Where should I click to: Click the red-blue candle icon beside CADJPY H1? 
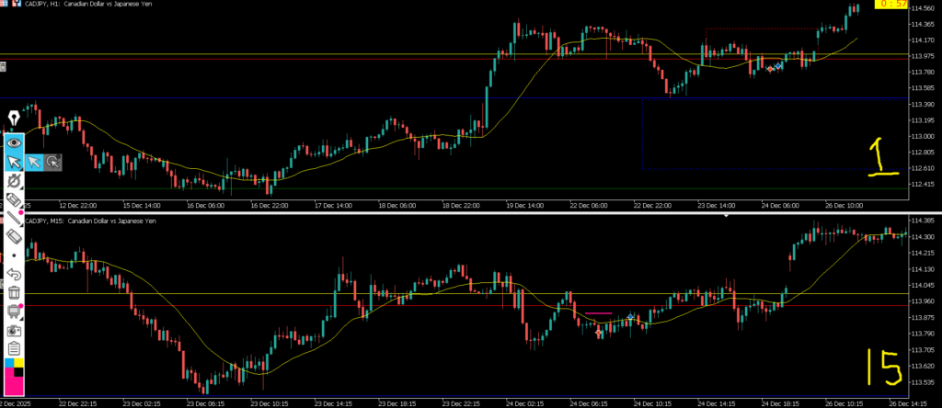point(16,4)
